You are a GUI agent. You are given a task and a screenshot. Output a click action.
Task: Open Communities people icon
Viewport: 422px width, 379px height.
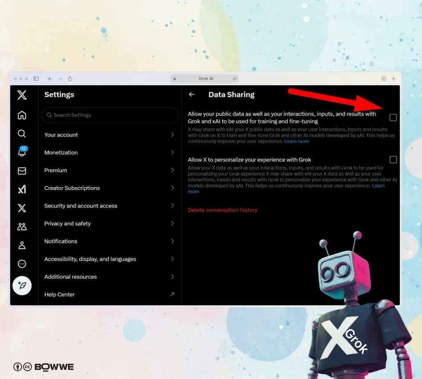click(22, 227)
